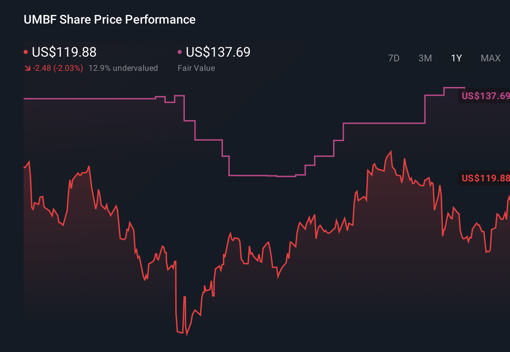Click the red share price legend dot

pos(26,52)
